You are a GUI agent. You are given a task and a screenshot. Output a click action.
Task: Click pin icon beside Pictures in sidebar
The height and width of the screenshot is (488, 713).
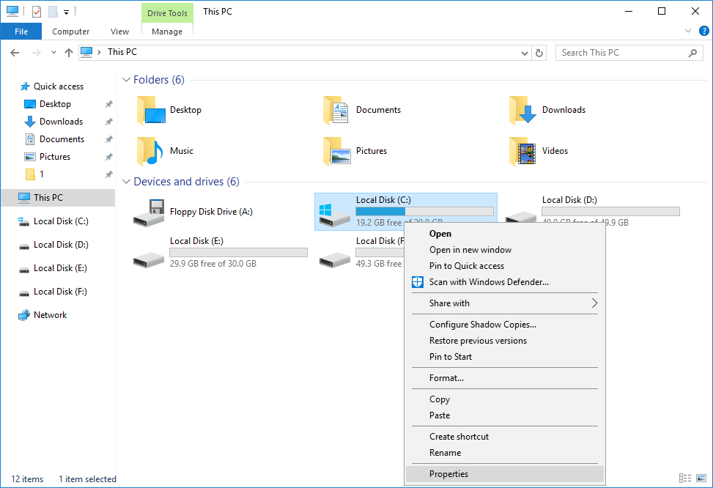[x=108, y=157]
